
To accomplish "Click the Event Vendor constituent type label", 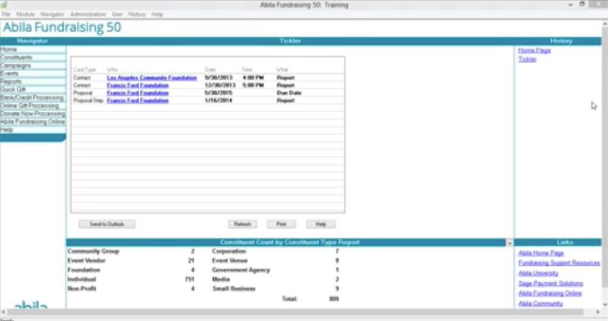I will (86, 260).
